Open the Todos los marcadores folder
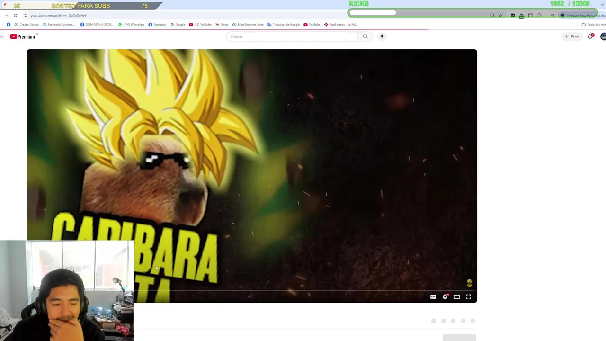 point(594,25)
